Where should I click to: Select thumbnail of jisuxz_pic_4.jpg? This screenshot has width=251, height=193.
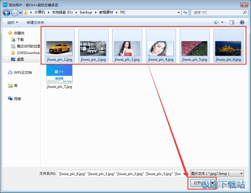161,48
